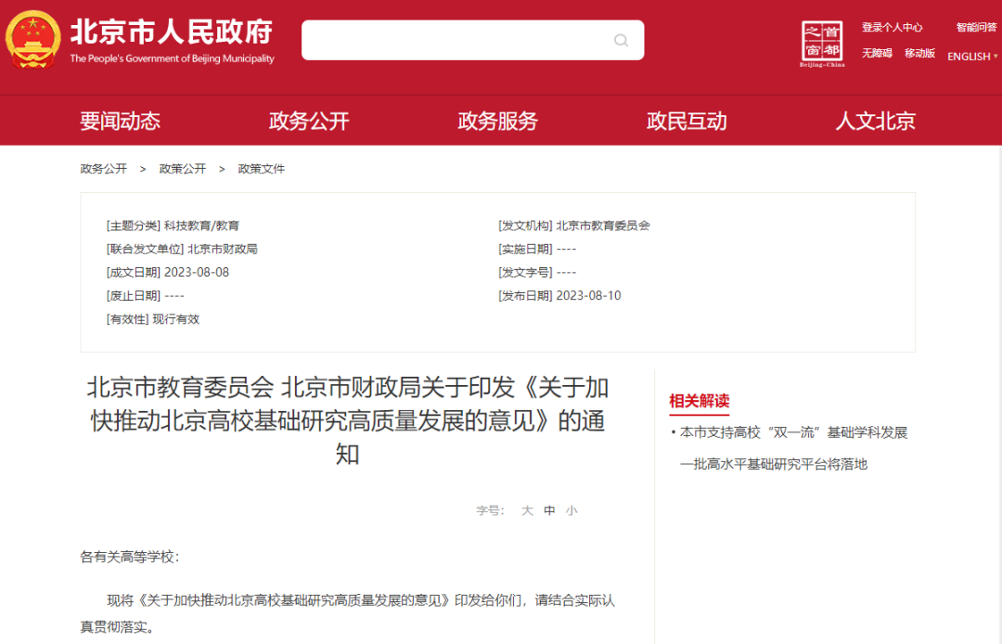This screenshot has height=644, width=1002.
Task: Open 登录个人中心 link
Action: coord(892,28)
